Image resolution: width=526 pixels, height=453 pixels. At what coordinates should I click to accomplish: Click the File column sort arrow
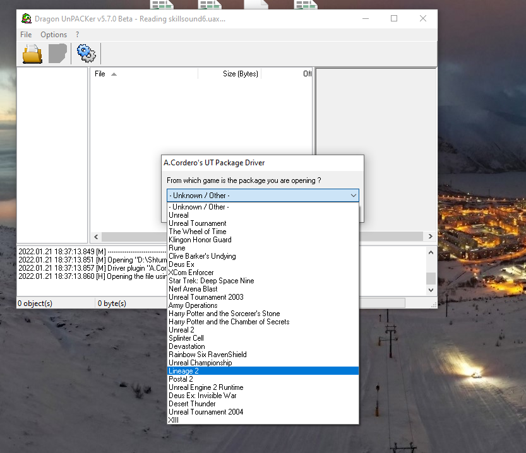click(x=114, y=74)
